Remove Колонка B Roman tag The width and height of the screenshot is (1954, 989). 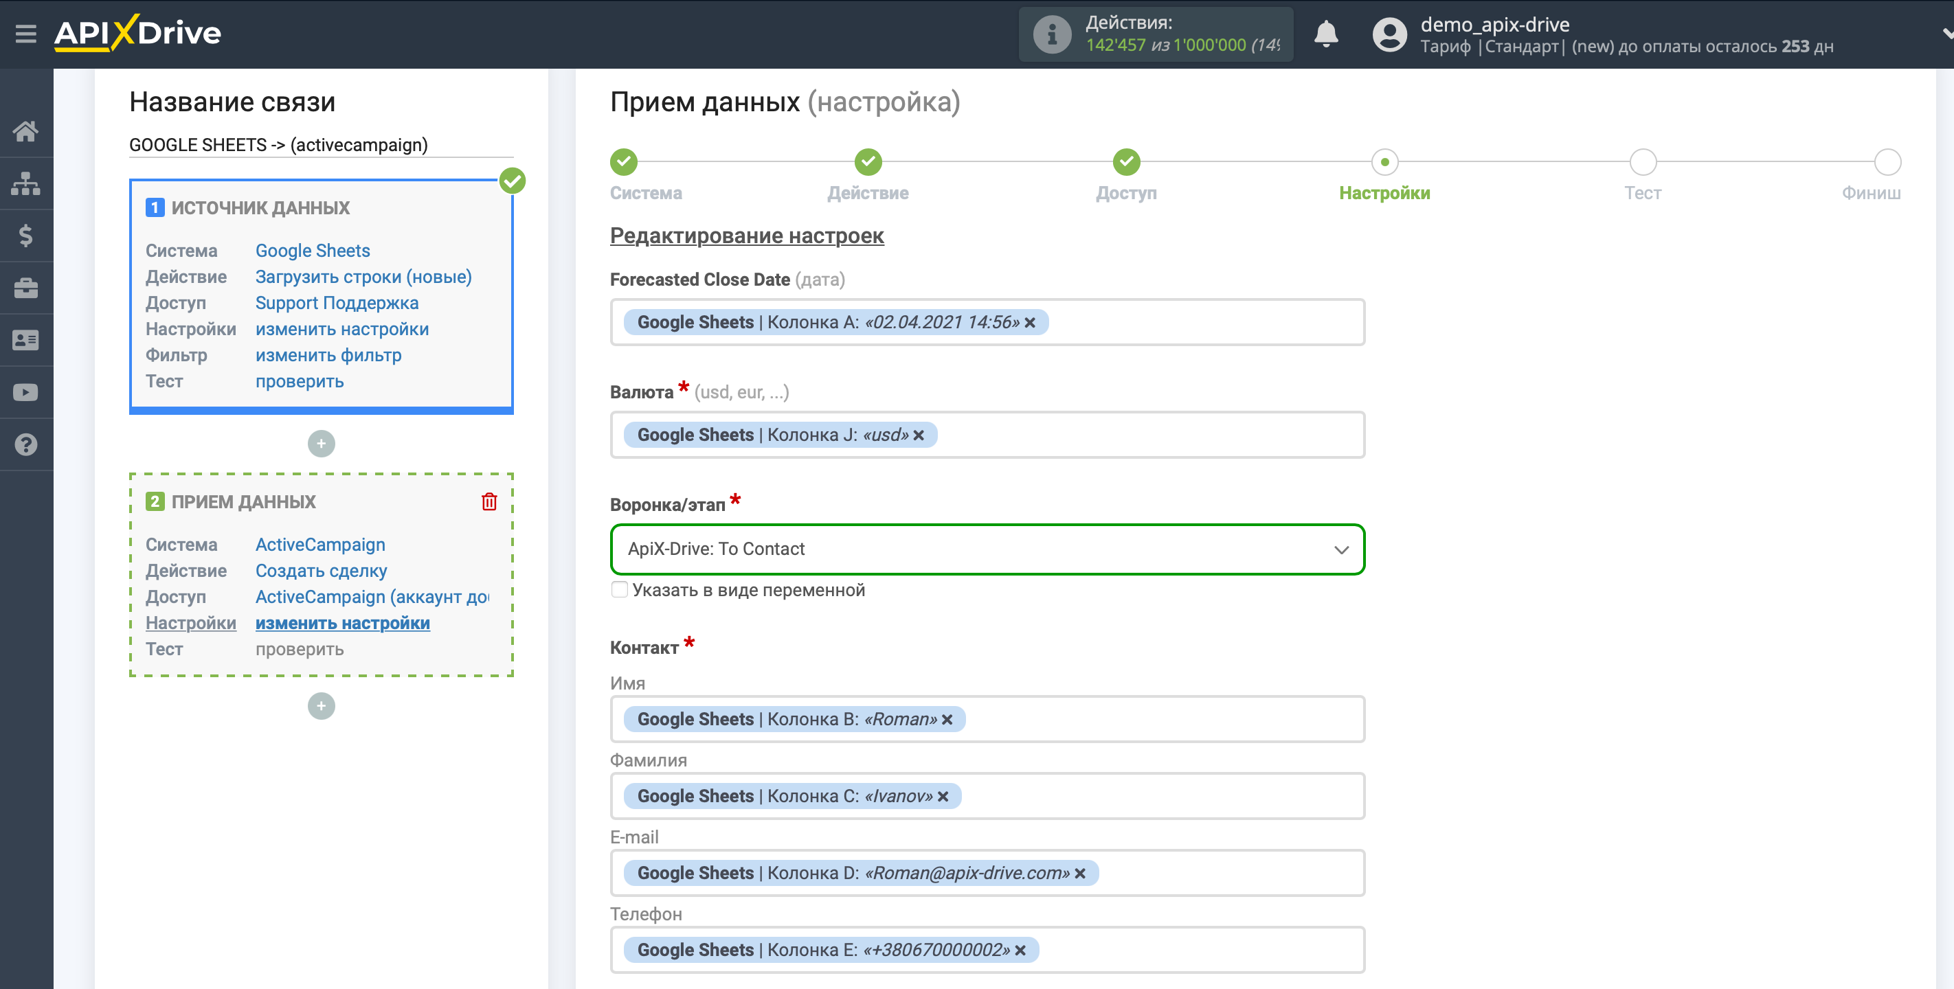pos(947,720)
